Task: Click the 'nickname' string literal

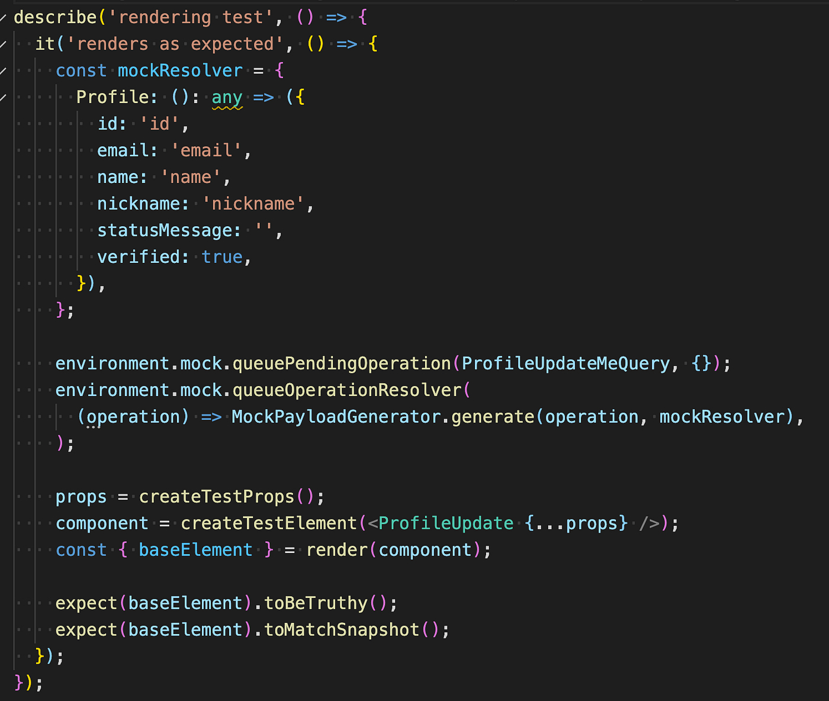Action: [253, 203]
